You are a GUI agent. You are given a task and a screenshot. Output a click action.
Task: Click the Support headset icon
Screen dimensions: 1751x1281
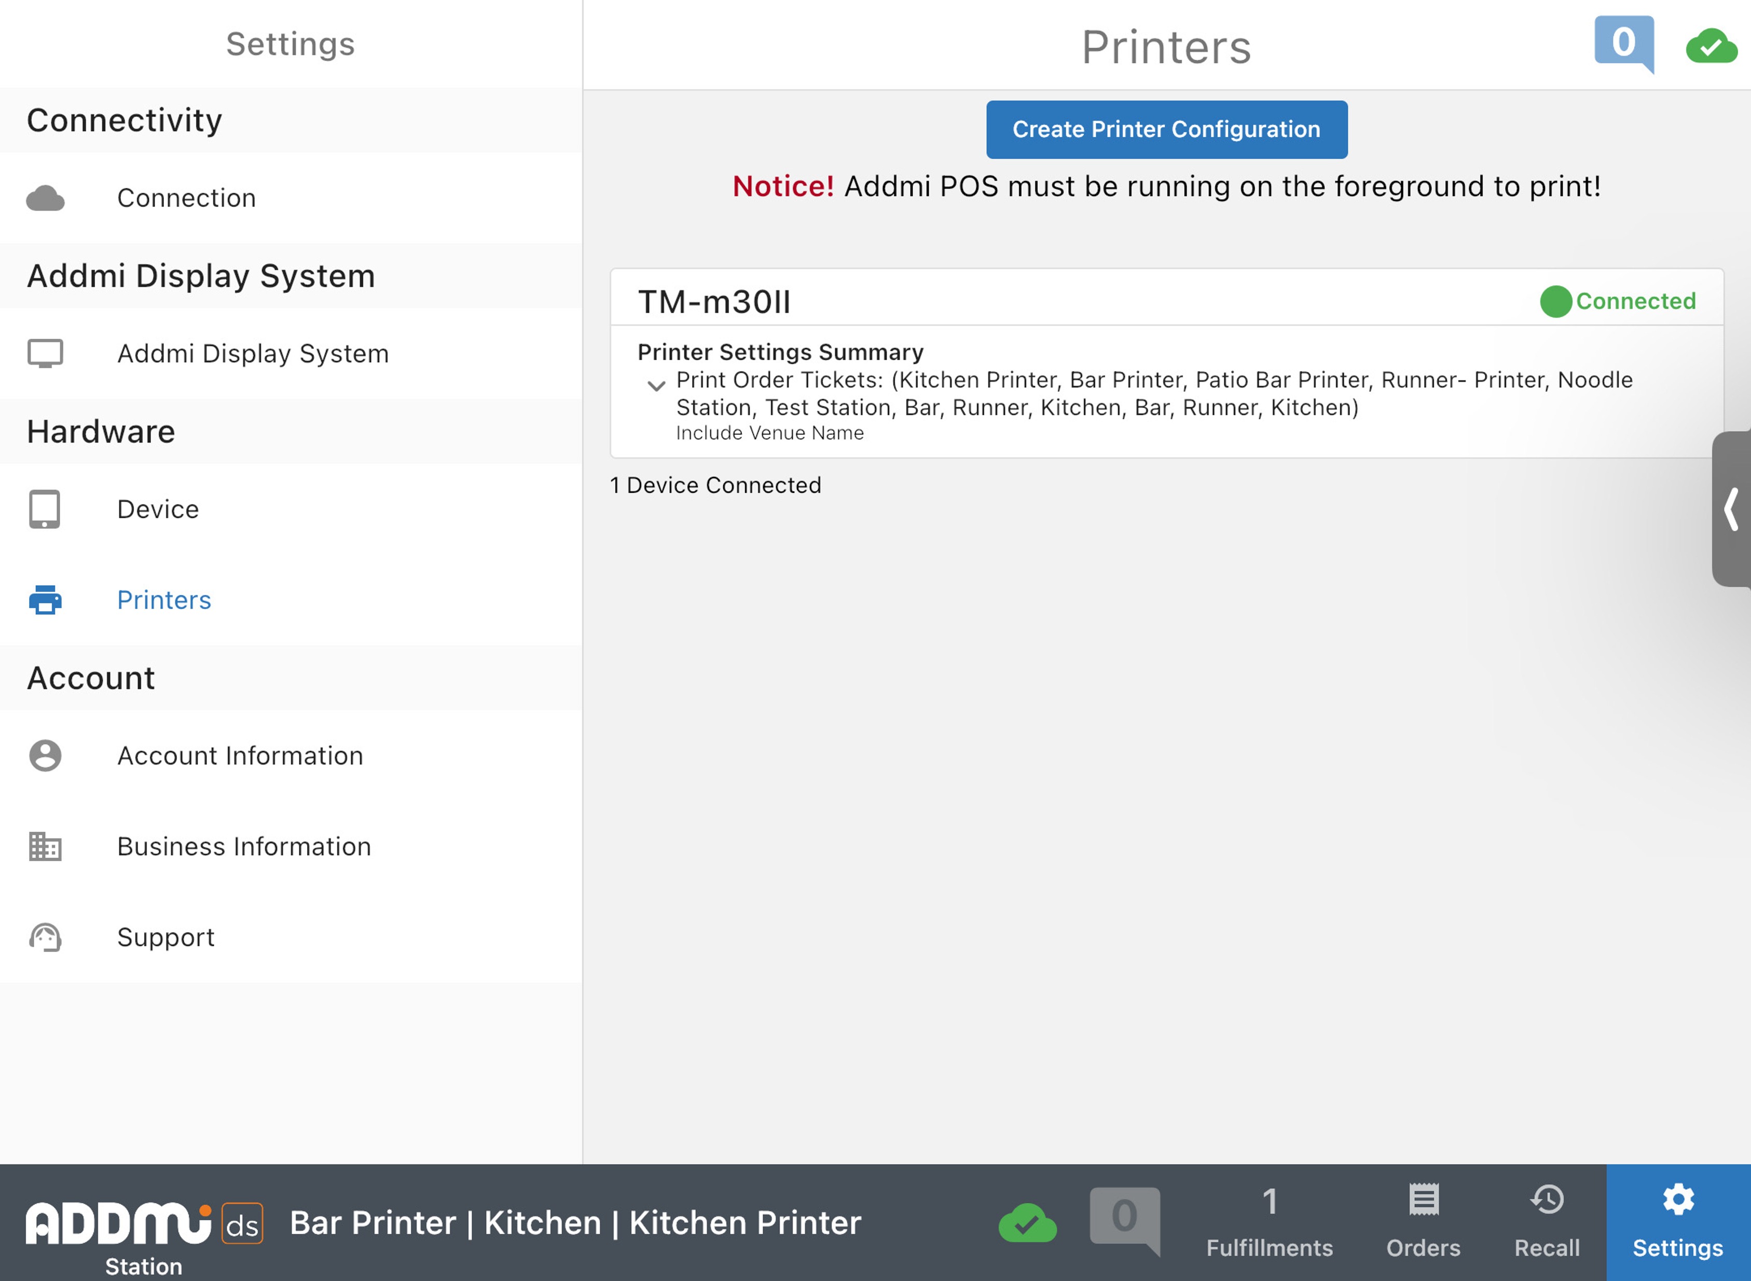45,938
